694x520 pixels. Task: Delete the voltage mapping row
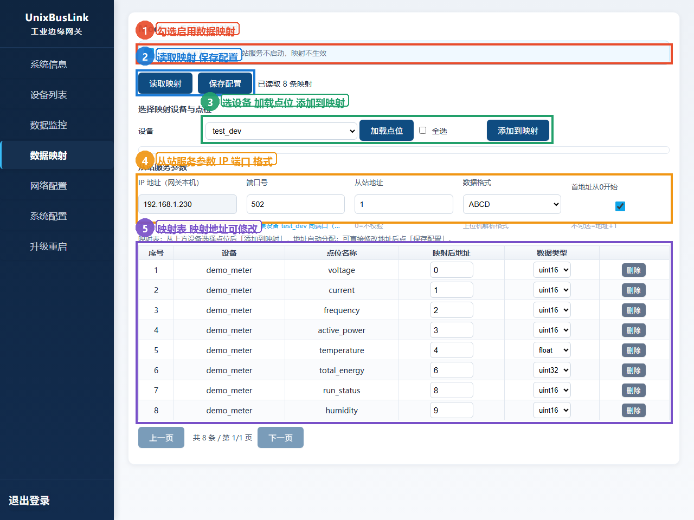pyautogui.click(x=634, y=270)
